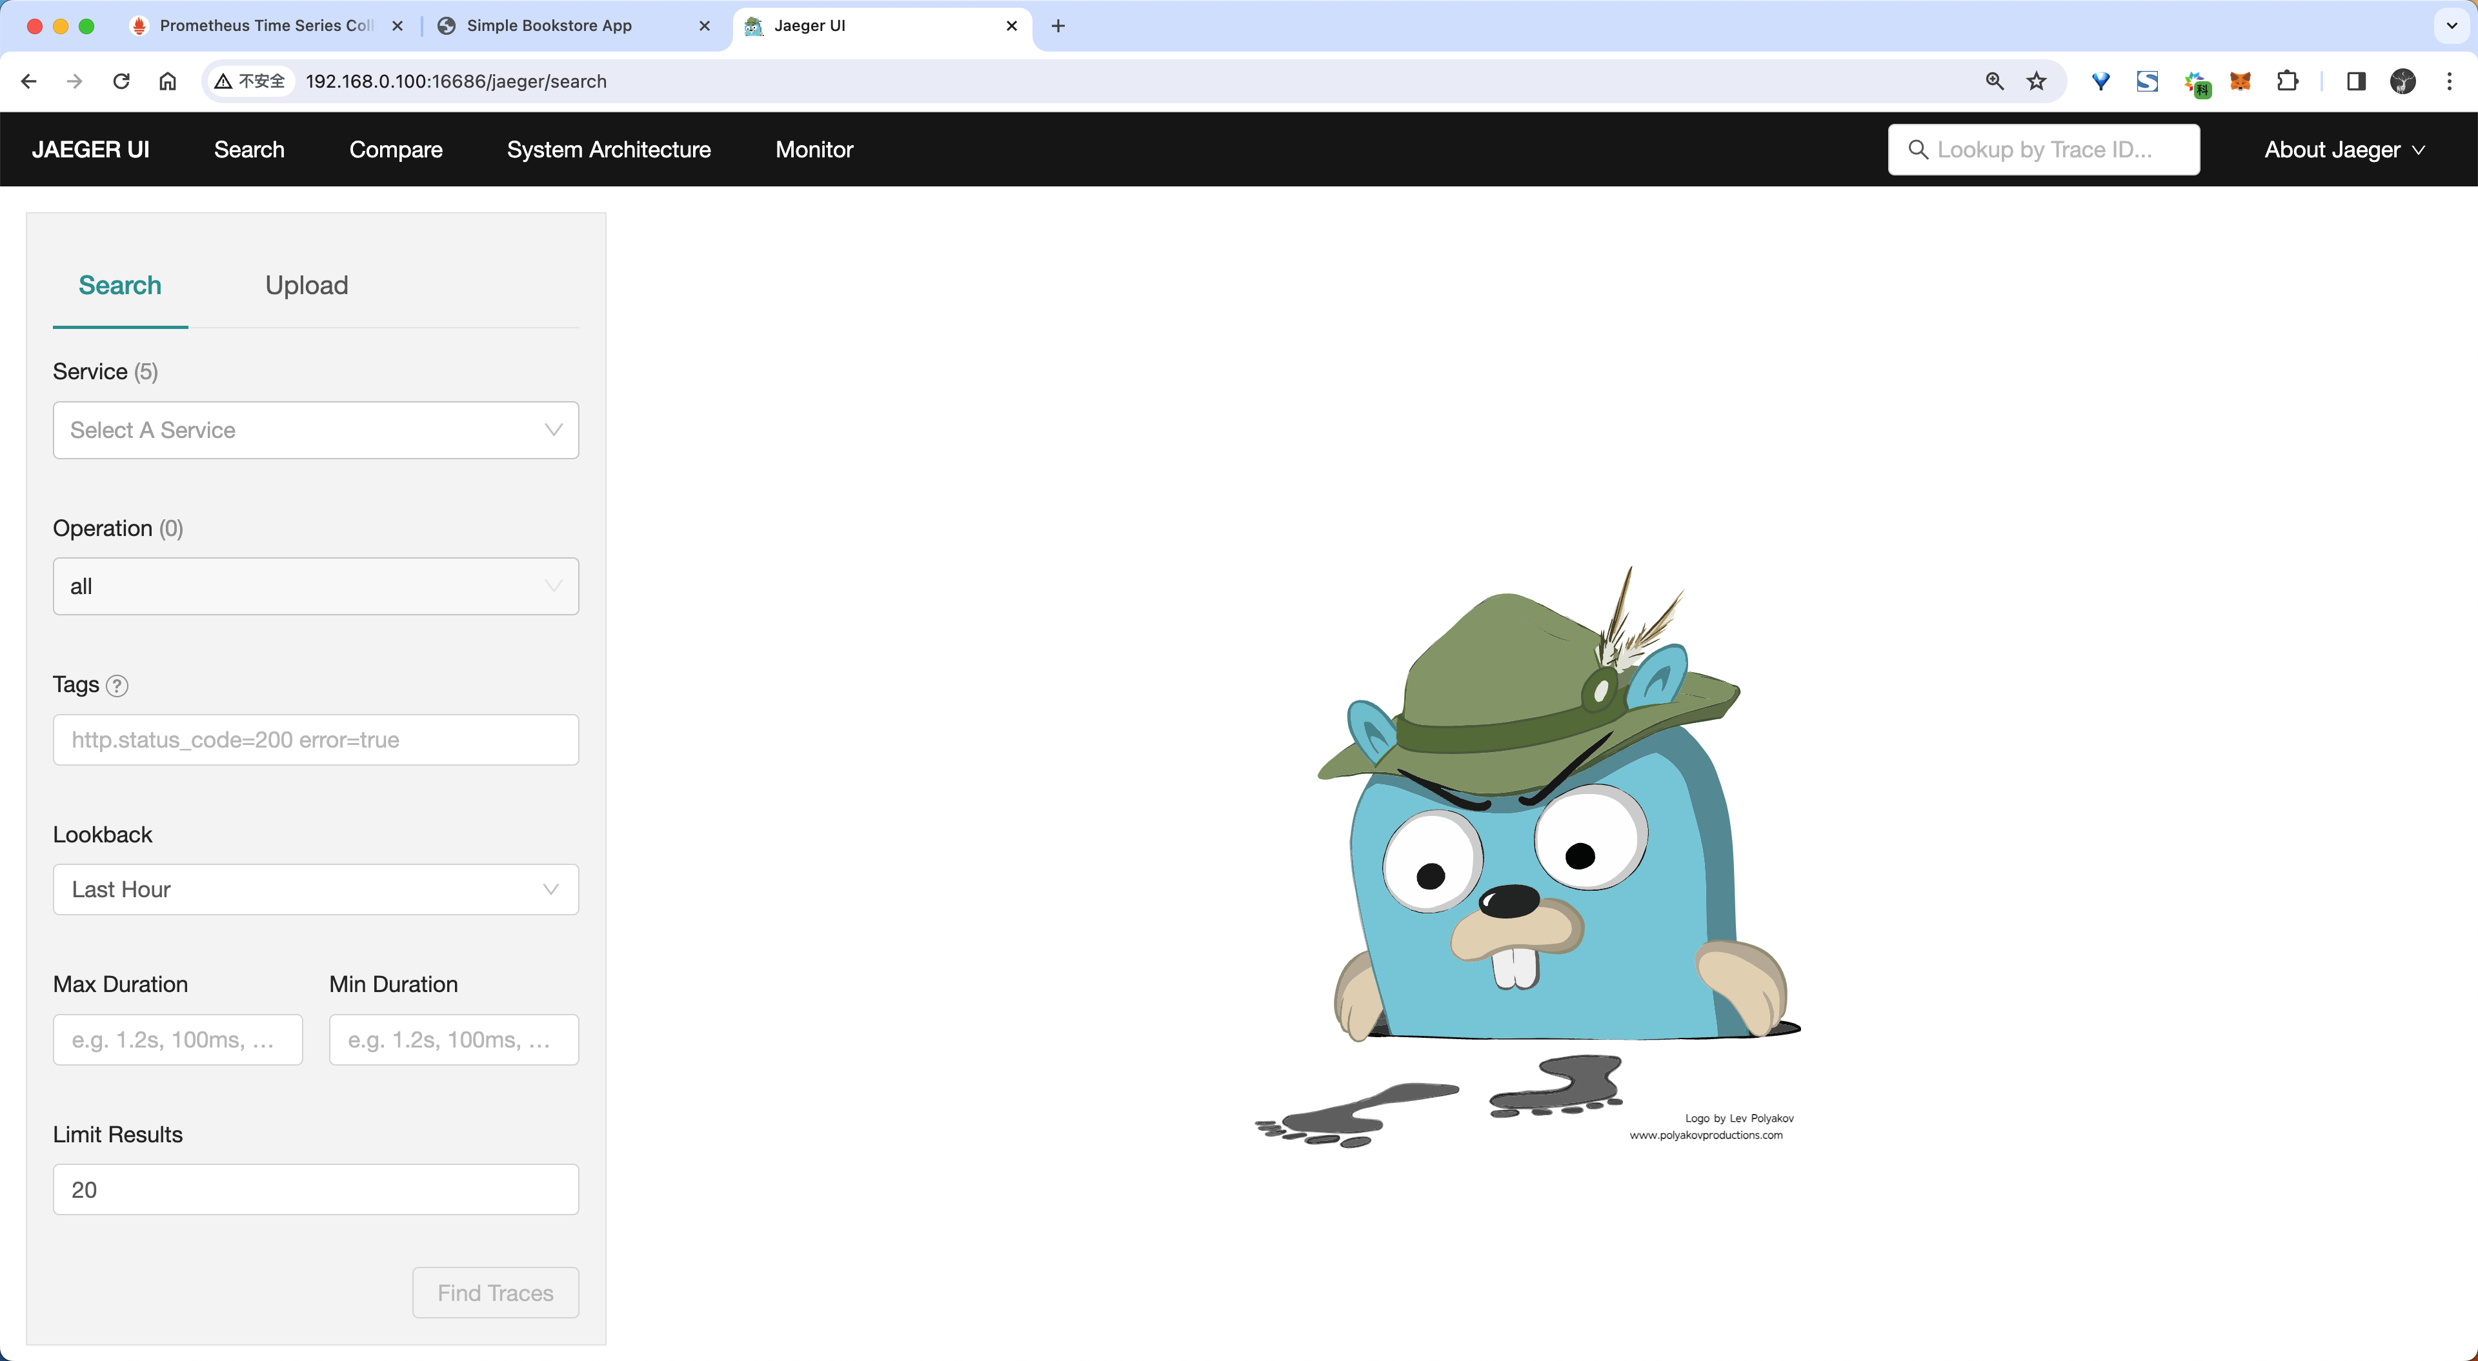Close the Simple Bookstore App tab
2478x1361 pixels.
click(704, 26)
